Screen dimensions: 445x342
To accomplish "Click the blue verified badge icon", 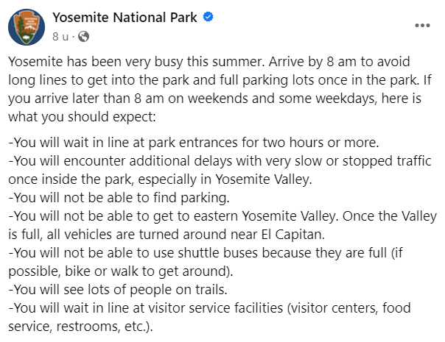I will [209, 17].
